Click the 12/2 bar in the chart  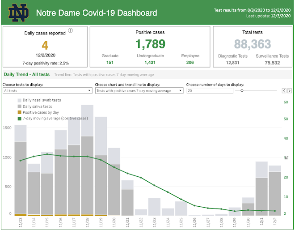275,191
